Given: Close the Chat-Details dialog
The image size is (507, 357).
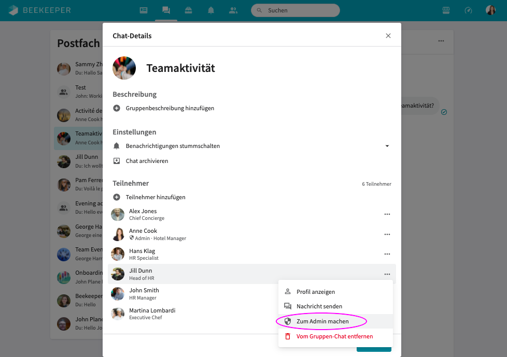Looking at the screenshot, I should click(x=388, y=36).
